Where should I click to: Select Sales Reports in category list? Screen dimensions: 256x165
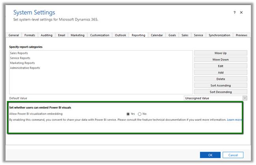19,53
